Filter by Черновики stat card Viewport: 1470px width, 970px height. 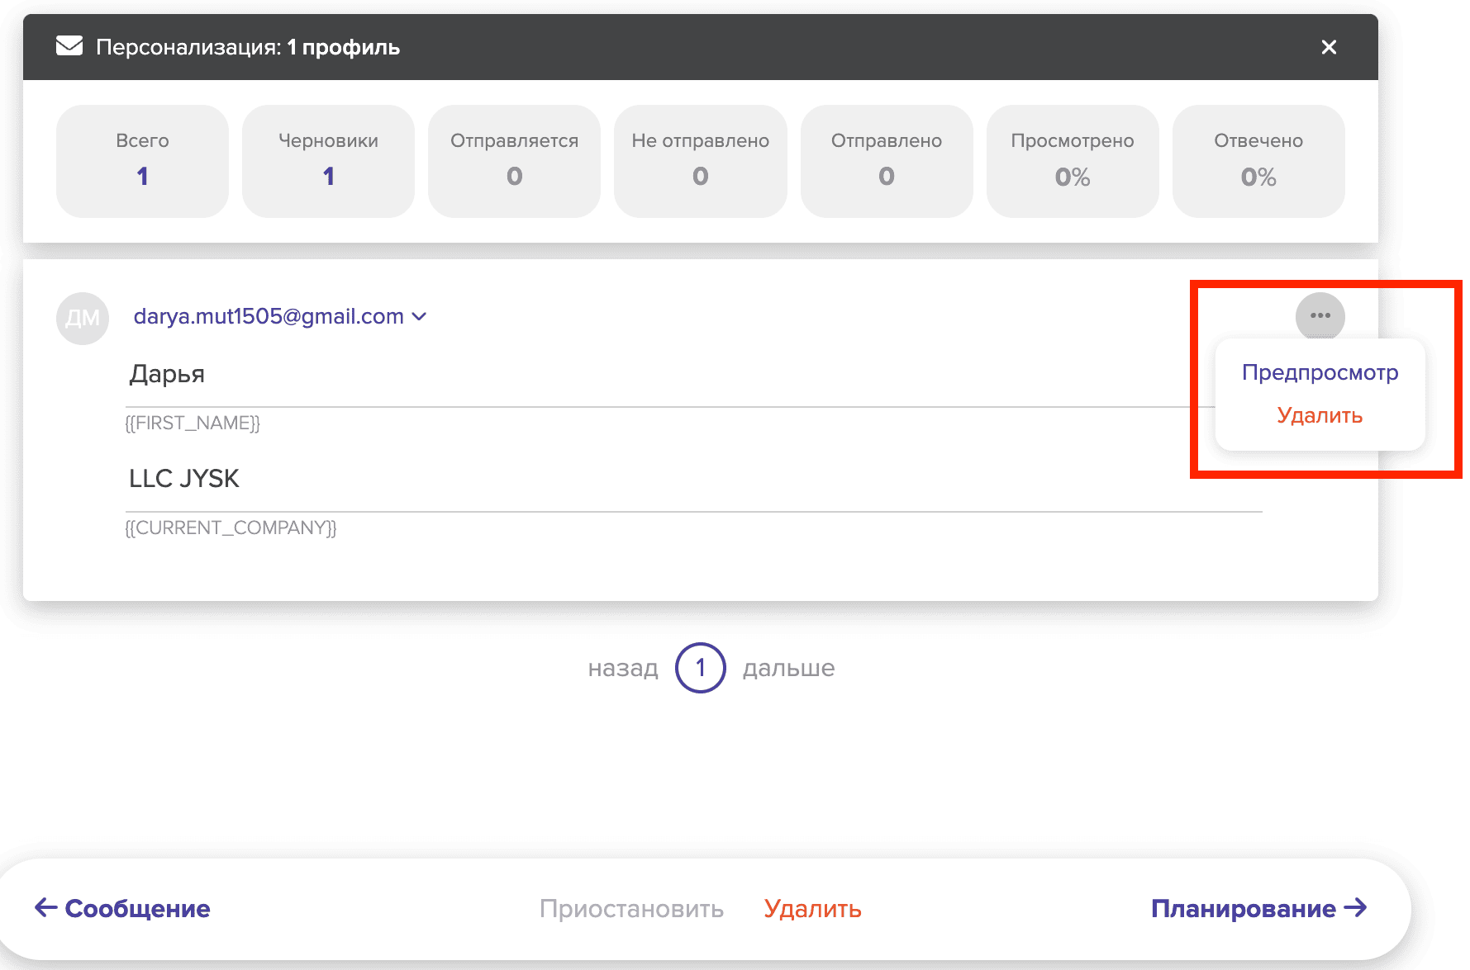[328, 161]
